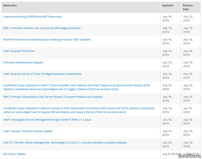This screenshot has width=202, height=159.
Task: Select the Updated date July 9, 2018 for DCI Policy Update
Action: tap(170, 154)
